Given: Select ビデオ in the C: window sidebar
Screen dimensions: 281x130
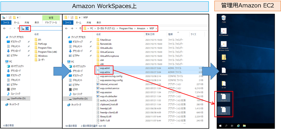Looking at the screenshot, I should pyautogui.click(x=12, y=89).
